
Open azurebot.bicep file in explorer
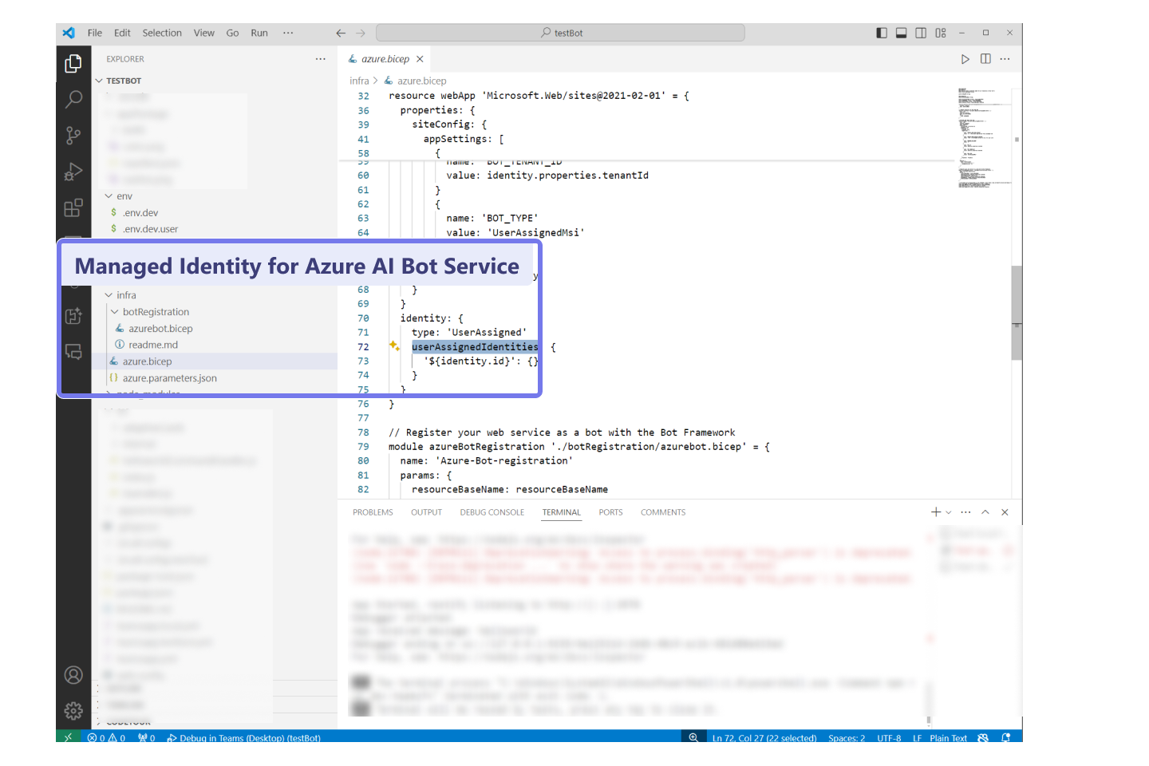pos(160,329)
